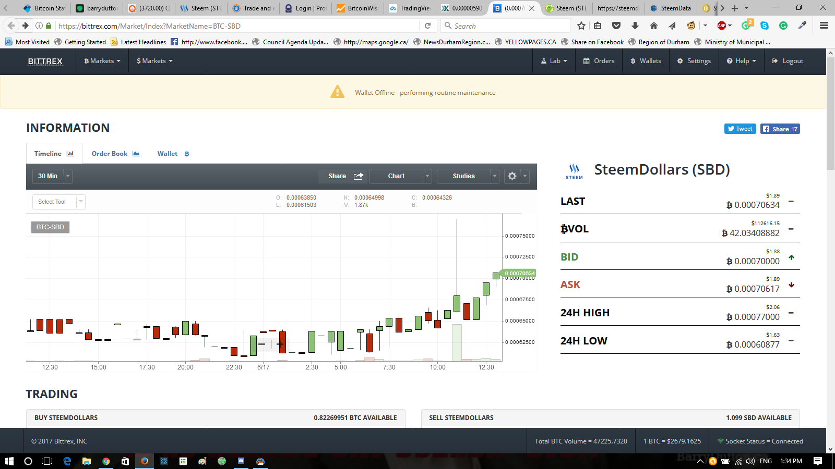Viewport: 835px width, 469px height.
Task: Expand the chart gear dropdown arrow
Action: point(525,176)
